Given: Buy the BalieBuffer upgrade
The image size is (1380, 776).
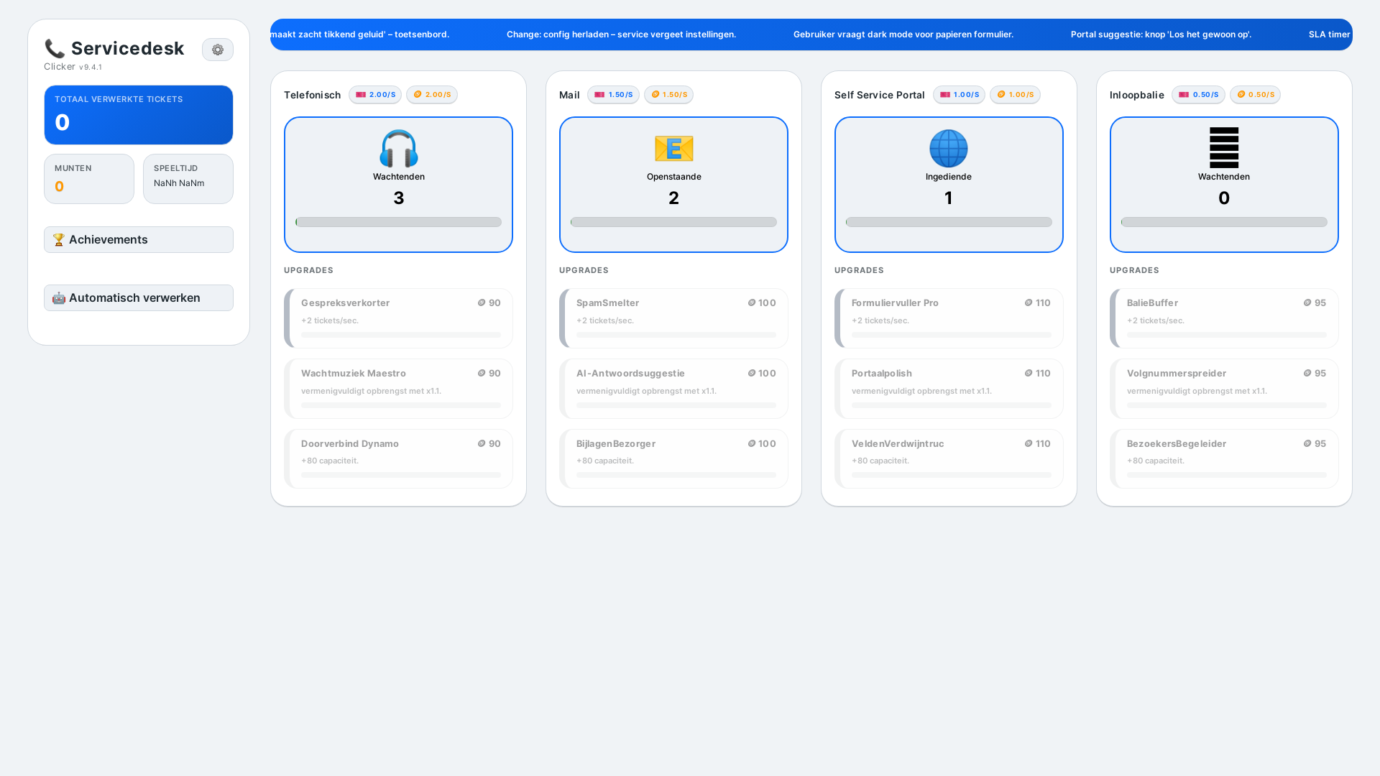Looking at the screenshot, I should tap(1224, 318).
